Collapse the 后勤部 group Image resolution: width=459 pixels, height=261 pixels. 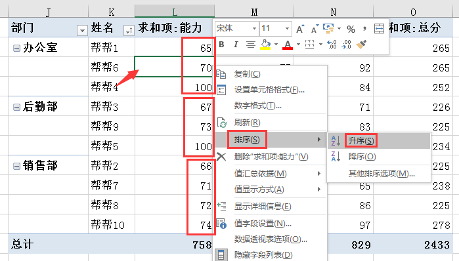(16, 108)
